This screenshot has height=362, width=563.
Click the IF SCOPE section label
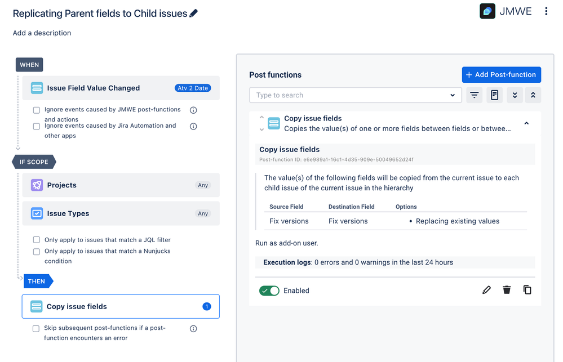pos(34,162)
